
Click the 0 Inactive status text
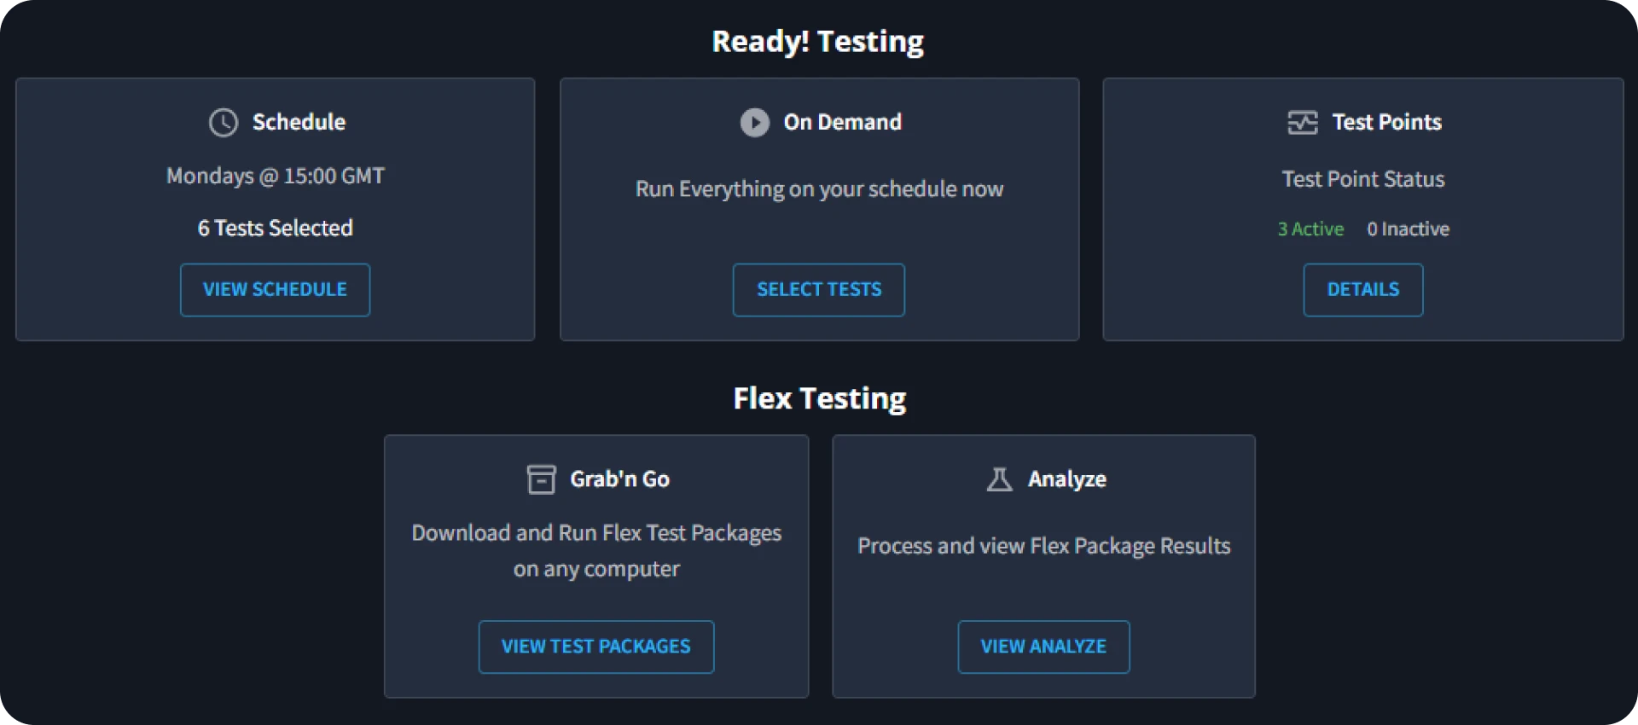click(x=1408, y=229)
